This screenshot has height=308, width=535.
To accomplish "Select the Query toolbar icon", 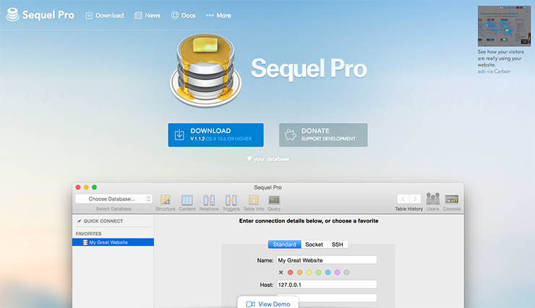I will click(274, 203).
